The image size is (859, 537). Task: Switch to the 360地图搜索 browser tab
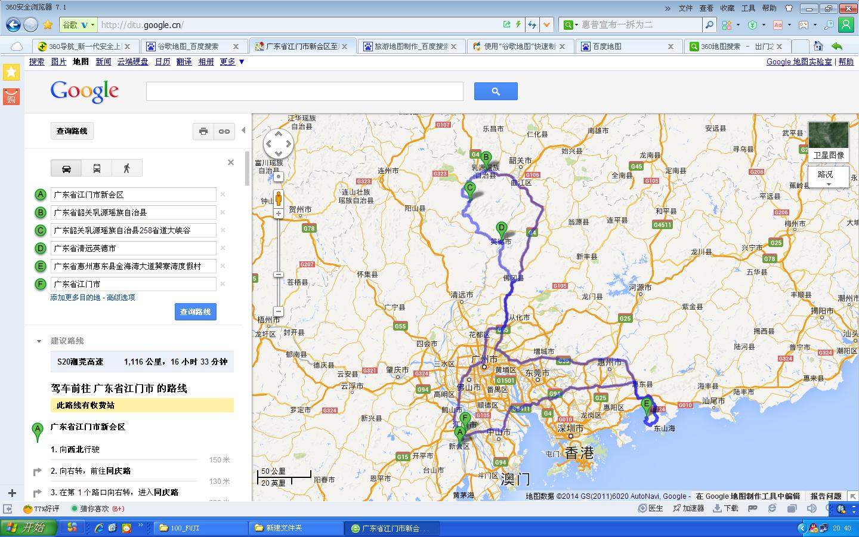click(739, 46)
